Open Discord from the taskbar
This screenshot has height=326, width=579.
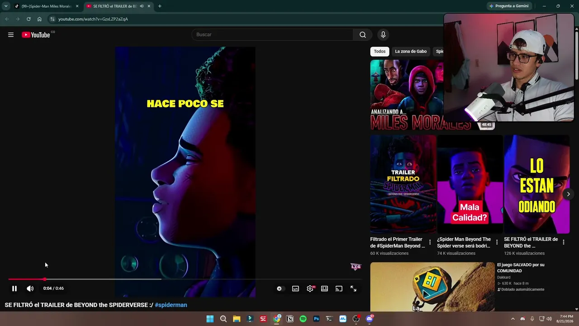[370, 319]
